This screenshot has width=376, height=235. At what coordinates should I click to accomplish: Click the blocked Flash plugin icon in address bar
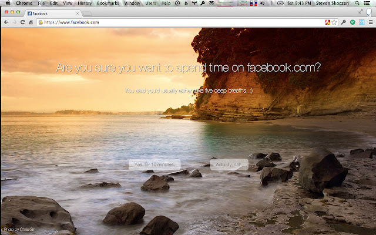(328, 22)
